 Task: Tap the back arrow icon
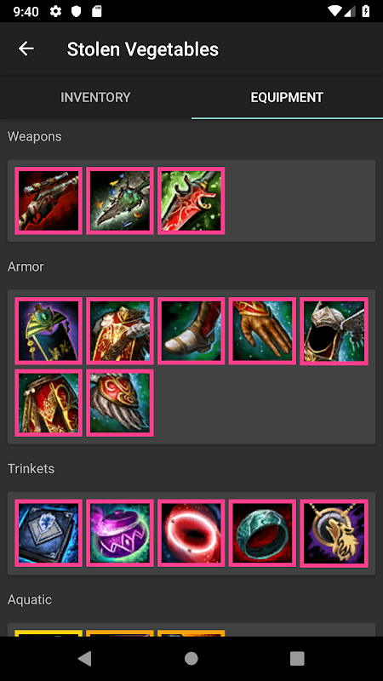tap(26, 49)
